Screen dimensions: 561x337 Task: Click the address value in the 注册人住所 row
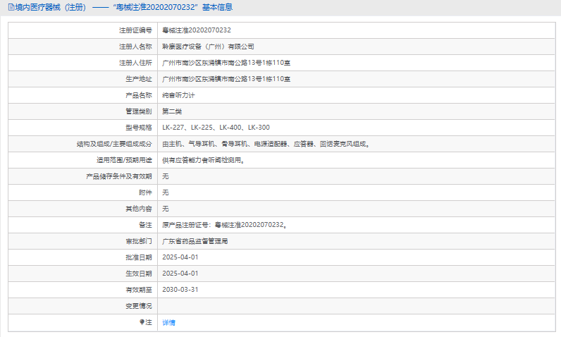(x=226, y=63)
